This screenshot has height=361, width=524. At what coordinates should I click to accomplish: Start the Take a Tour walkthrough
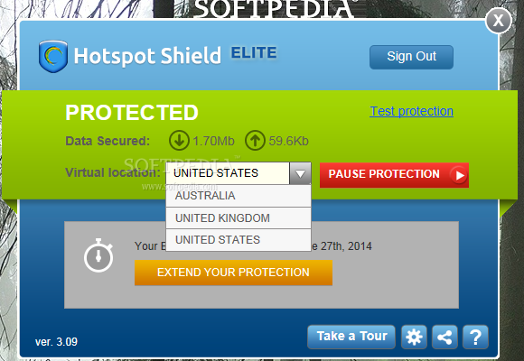351,337
